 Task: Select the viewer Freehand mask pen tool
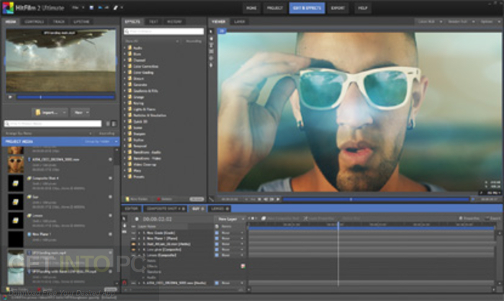click(x=211, y=65)
